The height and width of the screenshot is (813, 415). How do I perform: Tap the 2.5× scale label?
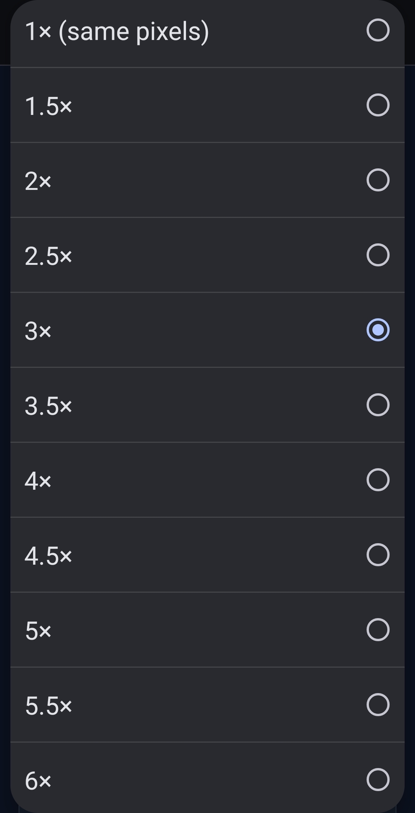tap(48, 256)
